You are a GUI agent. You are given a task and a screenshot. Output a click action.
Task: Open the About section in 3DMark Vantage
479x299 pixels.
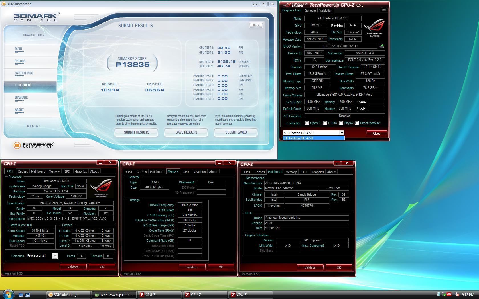[x=19, y=110]
